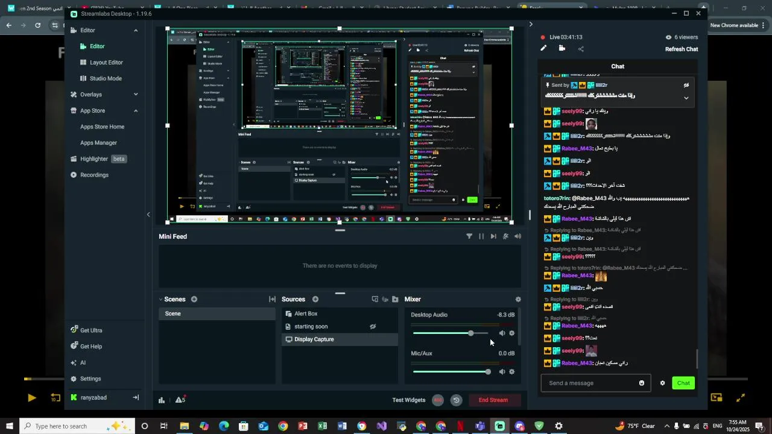Share the stream icon
This screenshot has width=772, height=434.
(581, 49)
